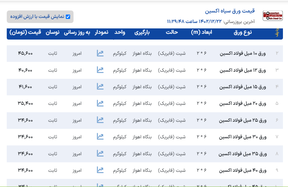
Task: Open price chart for 10 mm Oxin plate
Action: pos(100,53)
